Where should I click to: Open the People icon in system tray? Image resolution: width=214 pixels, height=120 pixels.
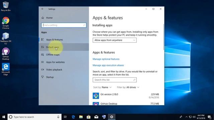pyautogui.click(x=181, y=117)
